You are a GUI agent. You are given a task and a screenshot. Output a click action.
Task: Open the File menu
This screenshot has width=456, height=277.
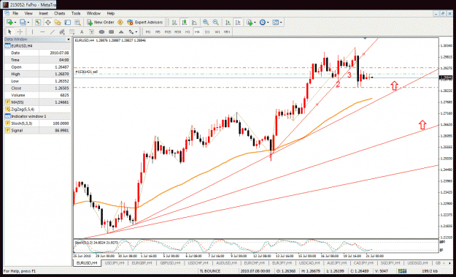tap(15, 13)
